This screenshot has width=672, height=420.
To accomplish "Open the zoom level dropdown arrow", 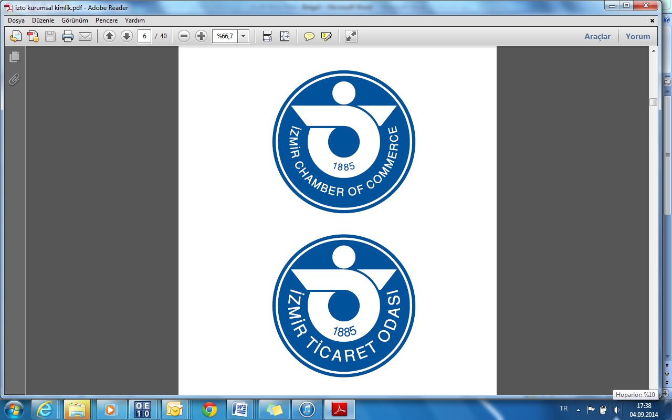I will [243, 36].
